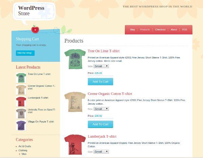
Task: Click the red apple mascot icon
Action: 35,29
